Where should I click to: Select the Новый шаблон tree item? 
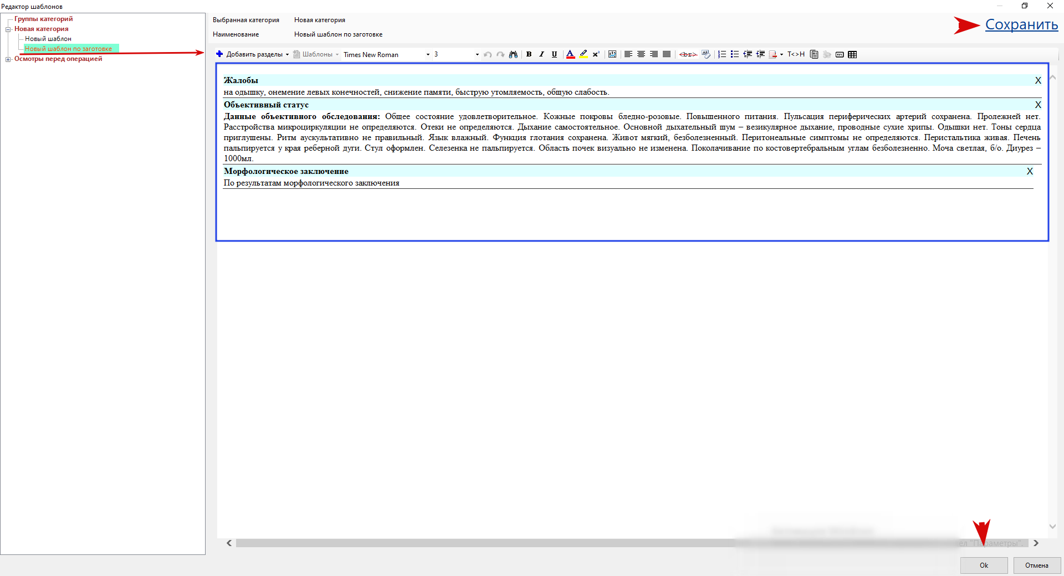(x=48, y=39)
